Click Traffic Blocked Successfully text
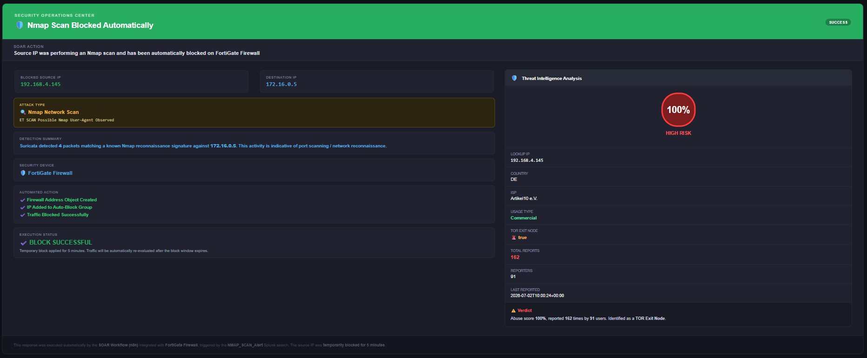This screenshot has height=358, width=867. pos(58,215)
